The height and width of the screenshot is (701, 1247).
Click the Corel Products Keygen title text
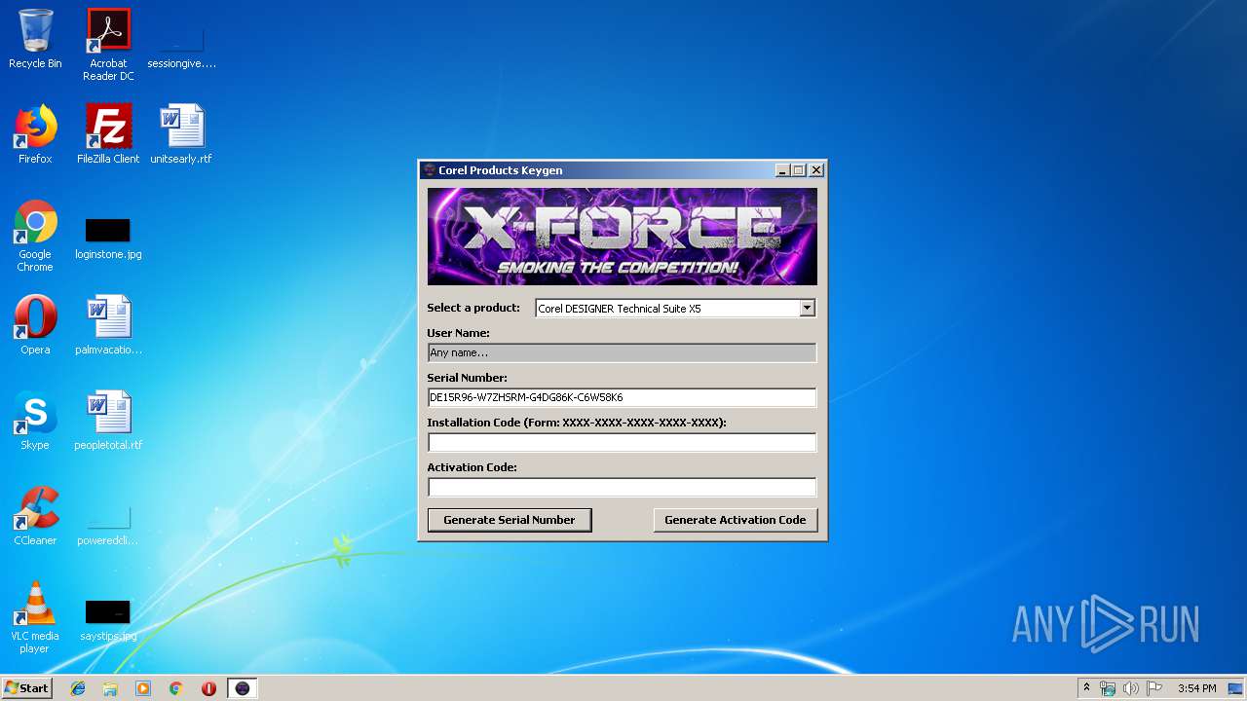(x=501, y=170)
